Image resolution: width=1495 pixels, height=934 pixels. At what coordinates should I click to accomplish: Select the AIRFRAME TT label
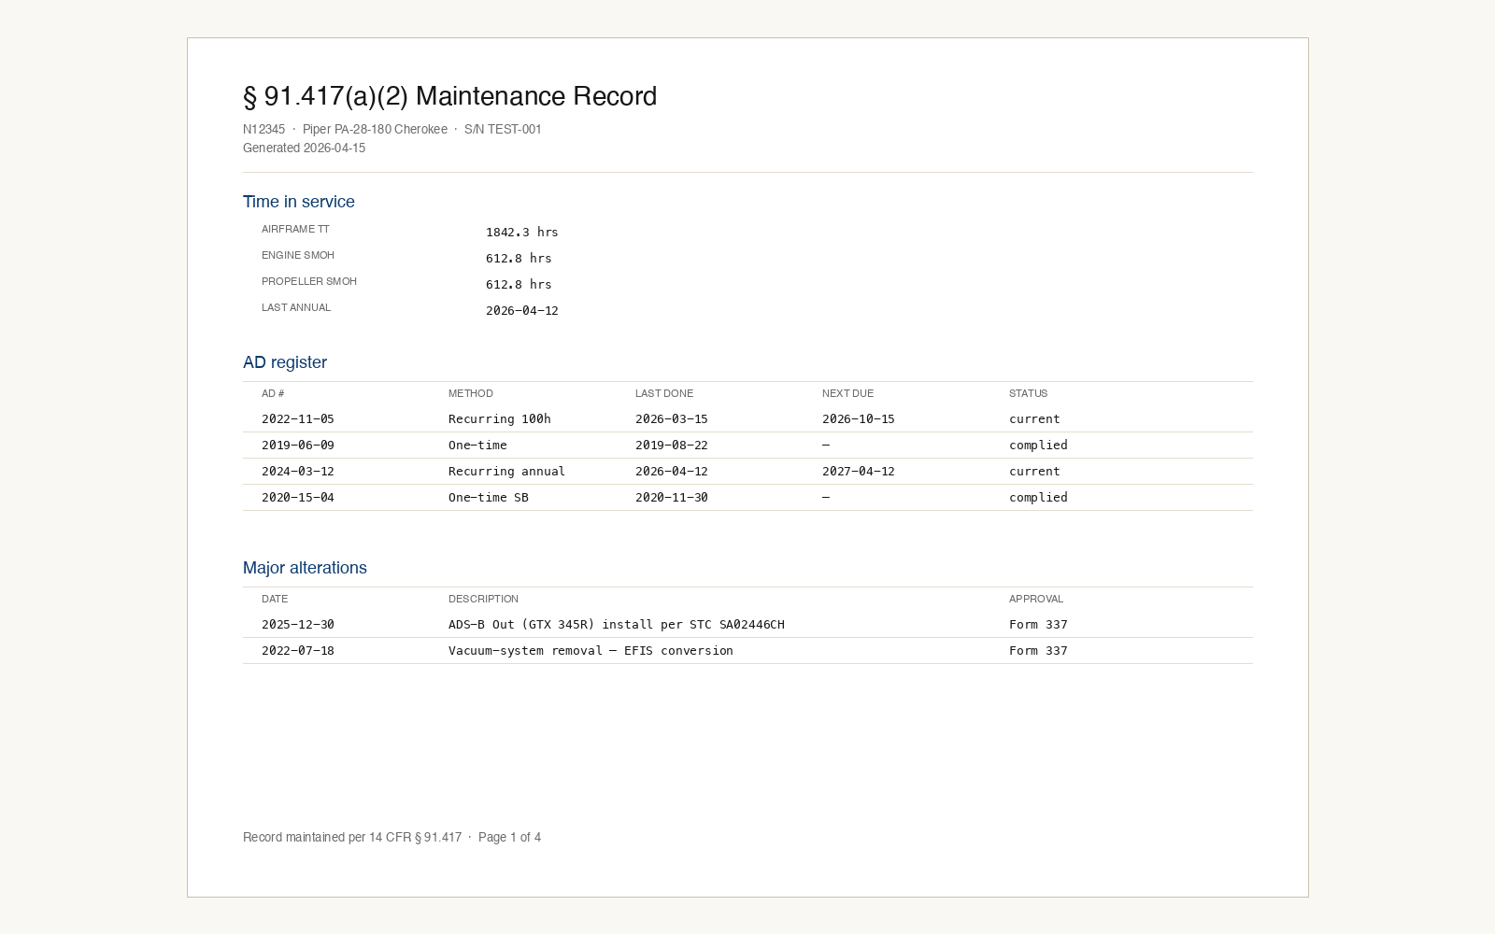[x=295, y=229]
